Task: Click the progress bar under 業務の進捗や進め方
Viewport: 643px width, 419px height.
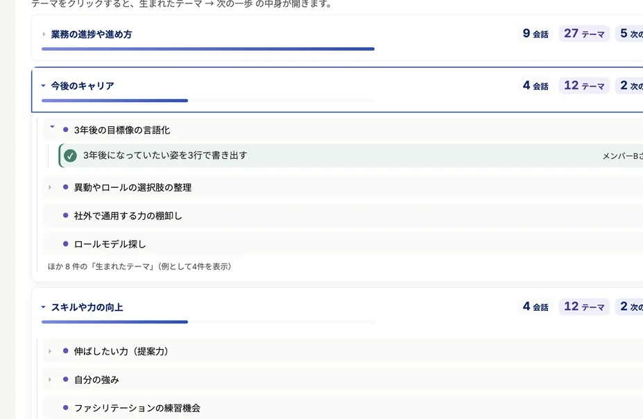Action: (x=208, y=49)
